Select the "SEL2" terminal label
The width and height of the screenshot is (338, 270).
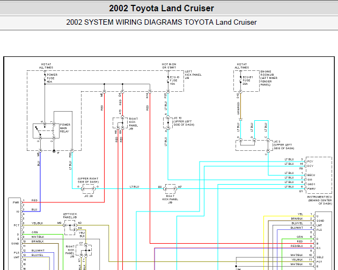click(320, 257)
